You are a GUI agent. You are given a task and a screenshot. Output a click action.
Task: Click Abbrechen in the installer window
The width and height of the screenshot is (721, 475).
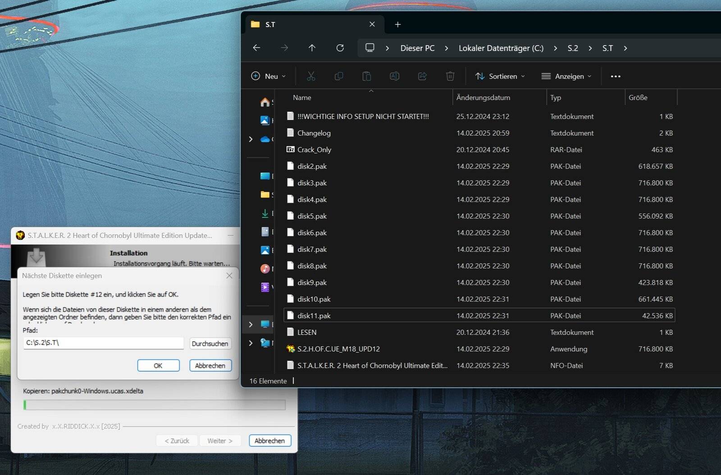269,441
